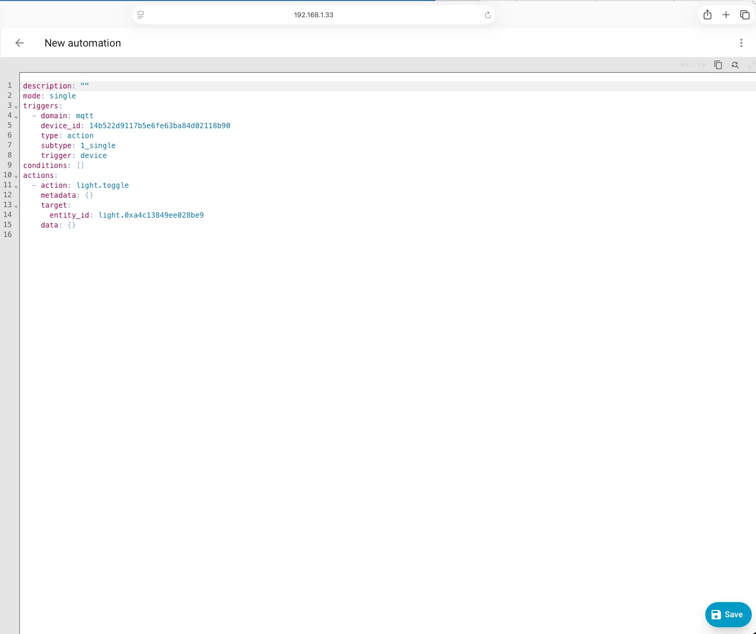
Task: Open the three-dot overflow menu
Action: click(x=741, y=43)
